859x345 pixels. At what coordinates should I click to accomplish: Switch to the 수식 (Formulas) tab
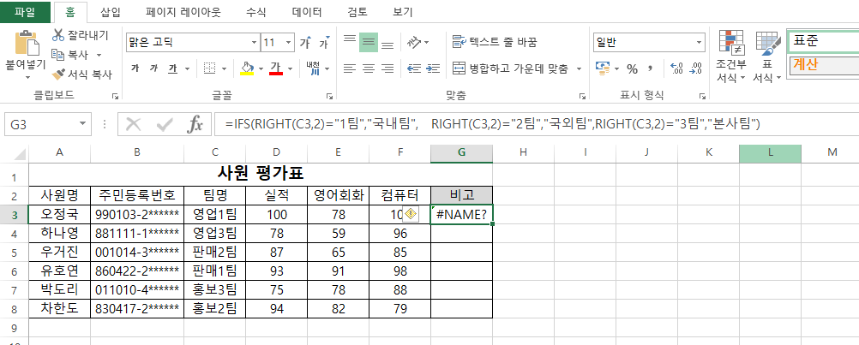coord(255,12)
